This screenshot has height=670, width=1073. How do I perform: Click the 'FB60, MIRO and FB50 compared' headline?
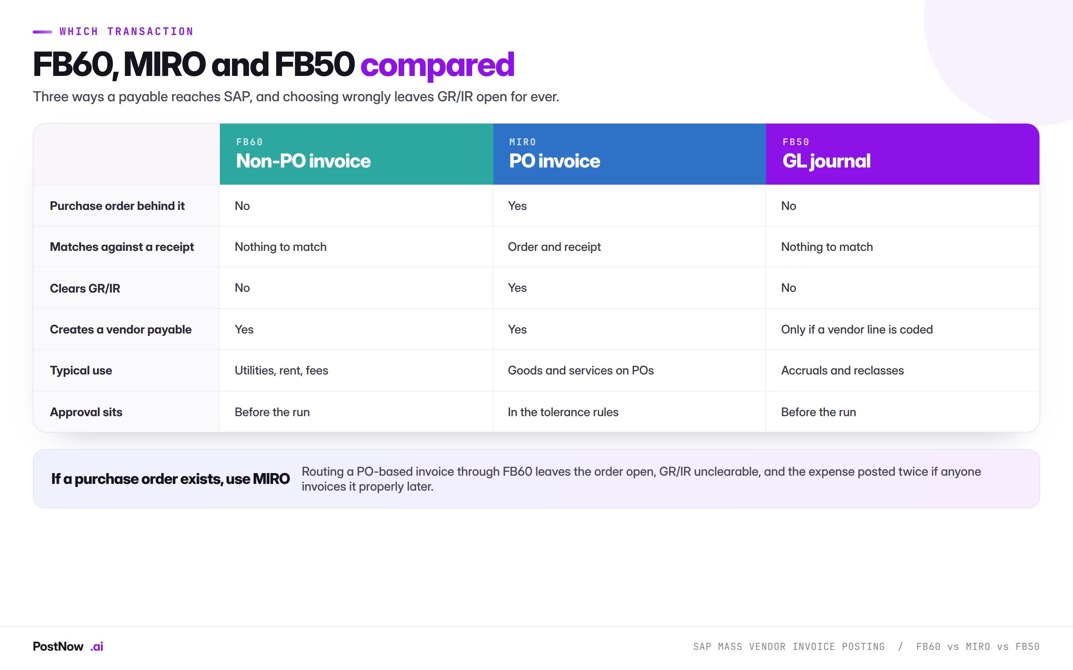[x=273, y=65]
